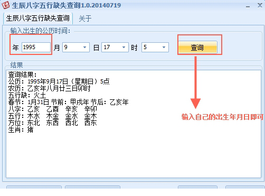
Task: Click the 五行：木水 木金 金水 金木 line
Action: click(x=52, y=116)
